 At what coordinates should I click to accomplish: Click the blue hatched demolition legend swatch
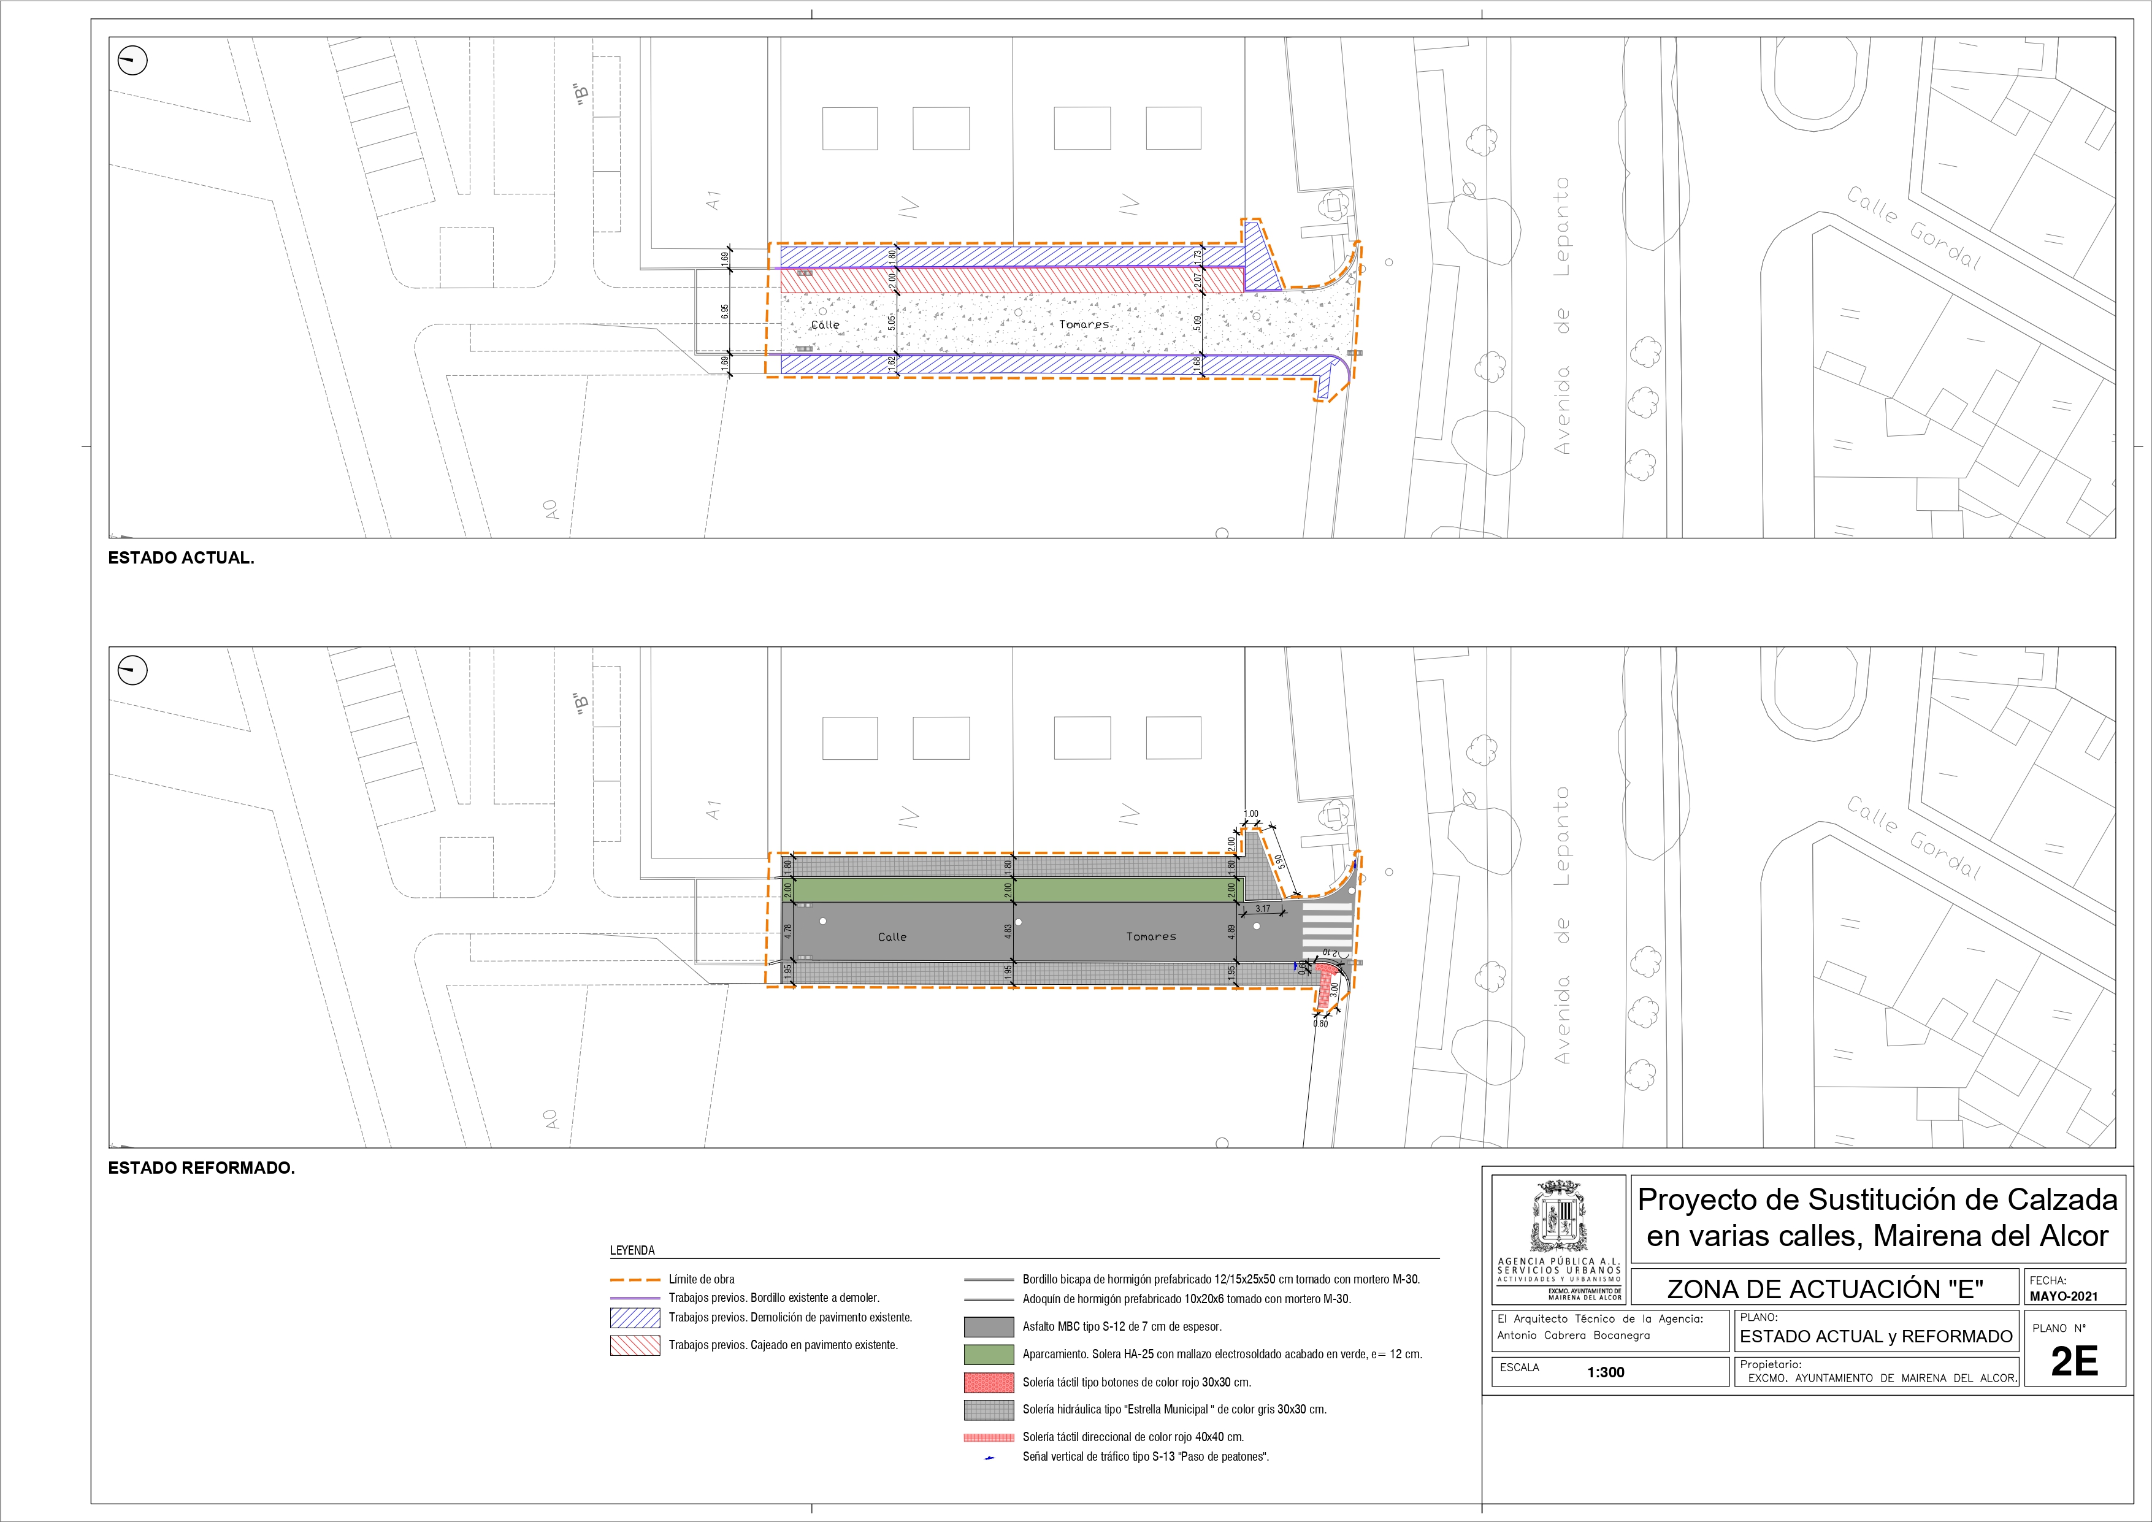[635, 1318]
